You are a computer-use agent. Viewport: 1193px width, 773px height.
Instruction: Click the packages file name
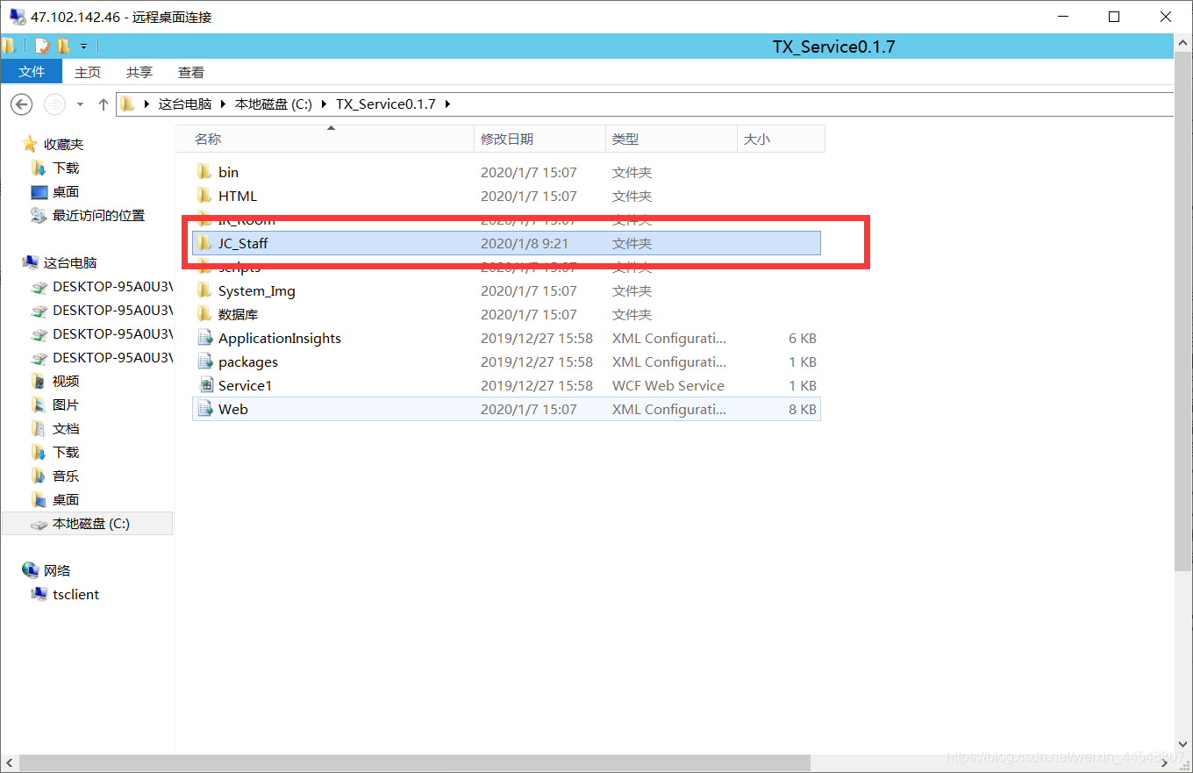pos(248,361)
